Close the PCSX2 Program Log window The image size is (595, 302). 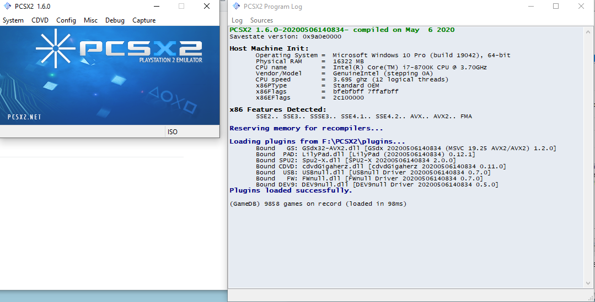click(x=581, y=6)
